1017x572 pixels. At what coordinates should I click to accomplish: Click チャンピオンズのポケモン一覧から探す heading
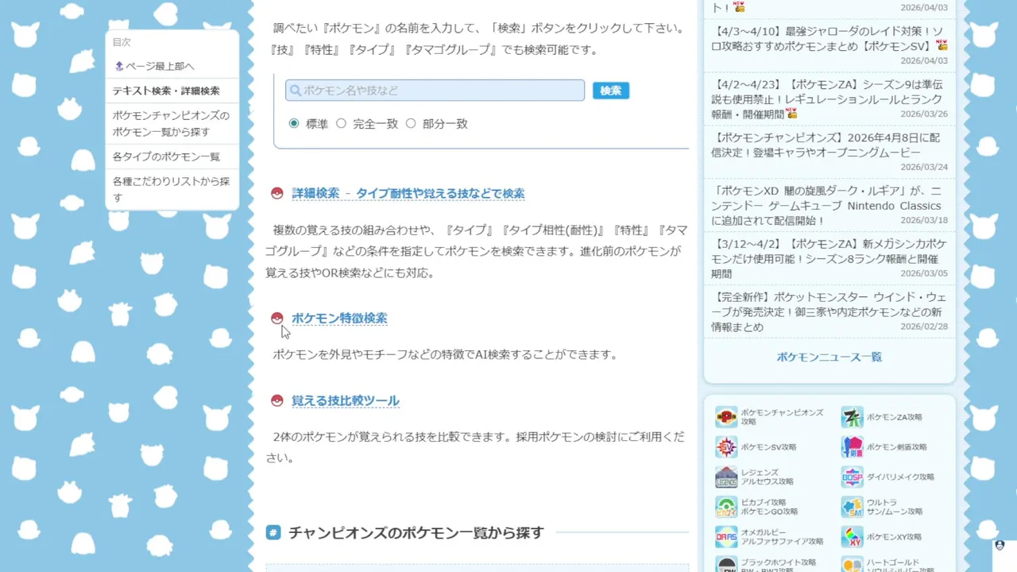416,532
